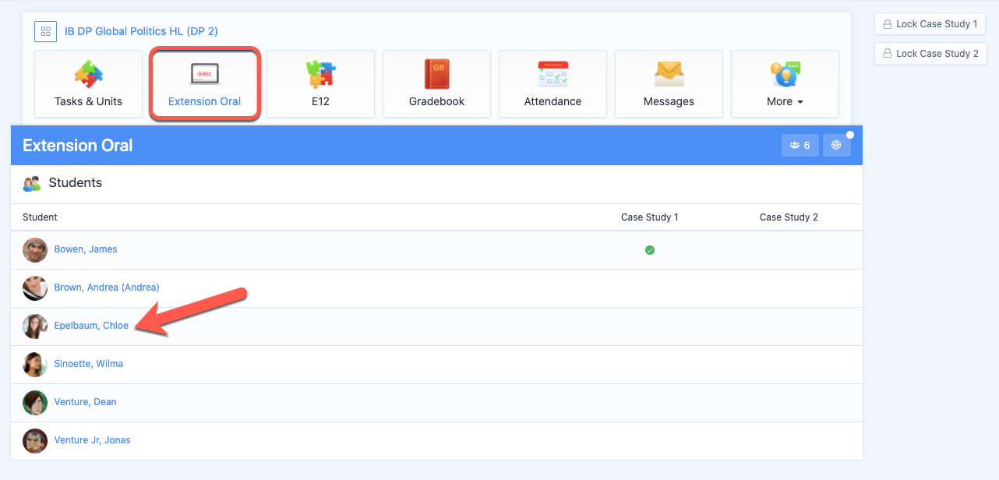Click the globe icon button in header
999x480 pixels.
tap(836, 145)
